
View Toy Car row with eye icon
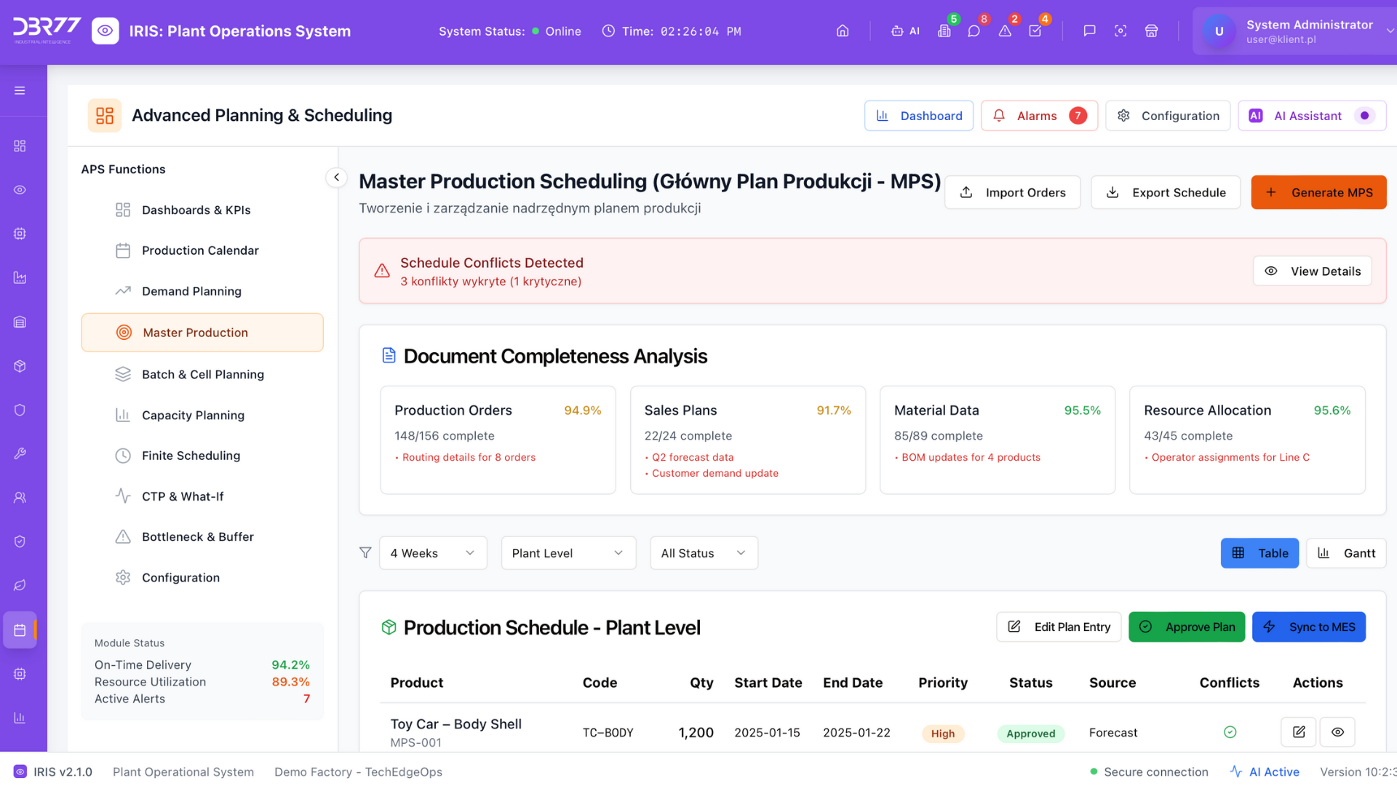tap(1337, 732)
